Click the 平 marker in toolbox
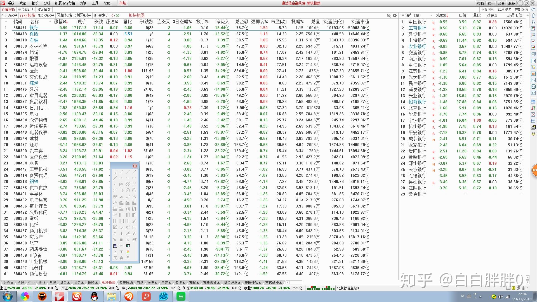 [x=128, y=258]
